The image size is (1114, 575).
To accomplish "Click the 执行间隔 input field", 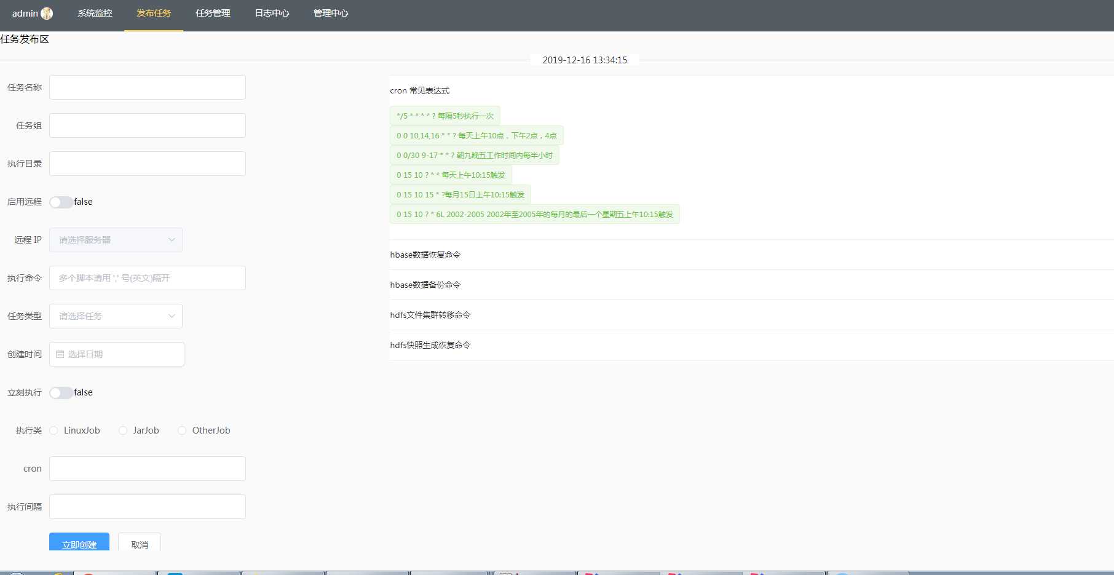I will 148,507.
